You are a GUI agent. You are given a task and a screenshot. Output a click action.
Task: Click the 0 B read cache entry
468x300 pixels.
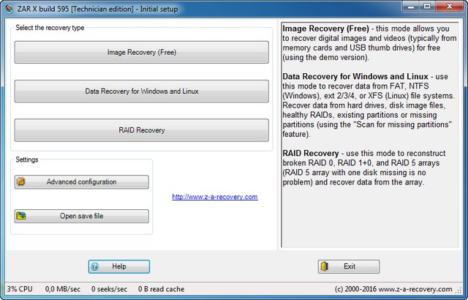click(x=161, y=289)
